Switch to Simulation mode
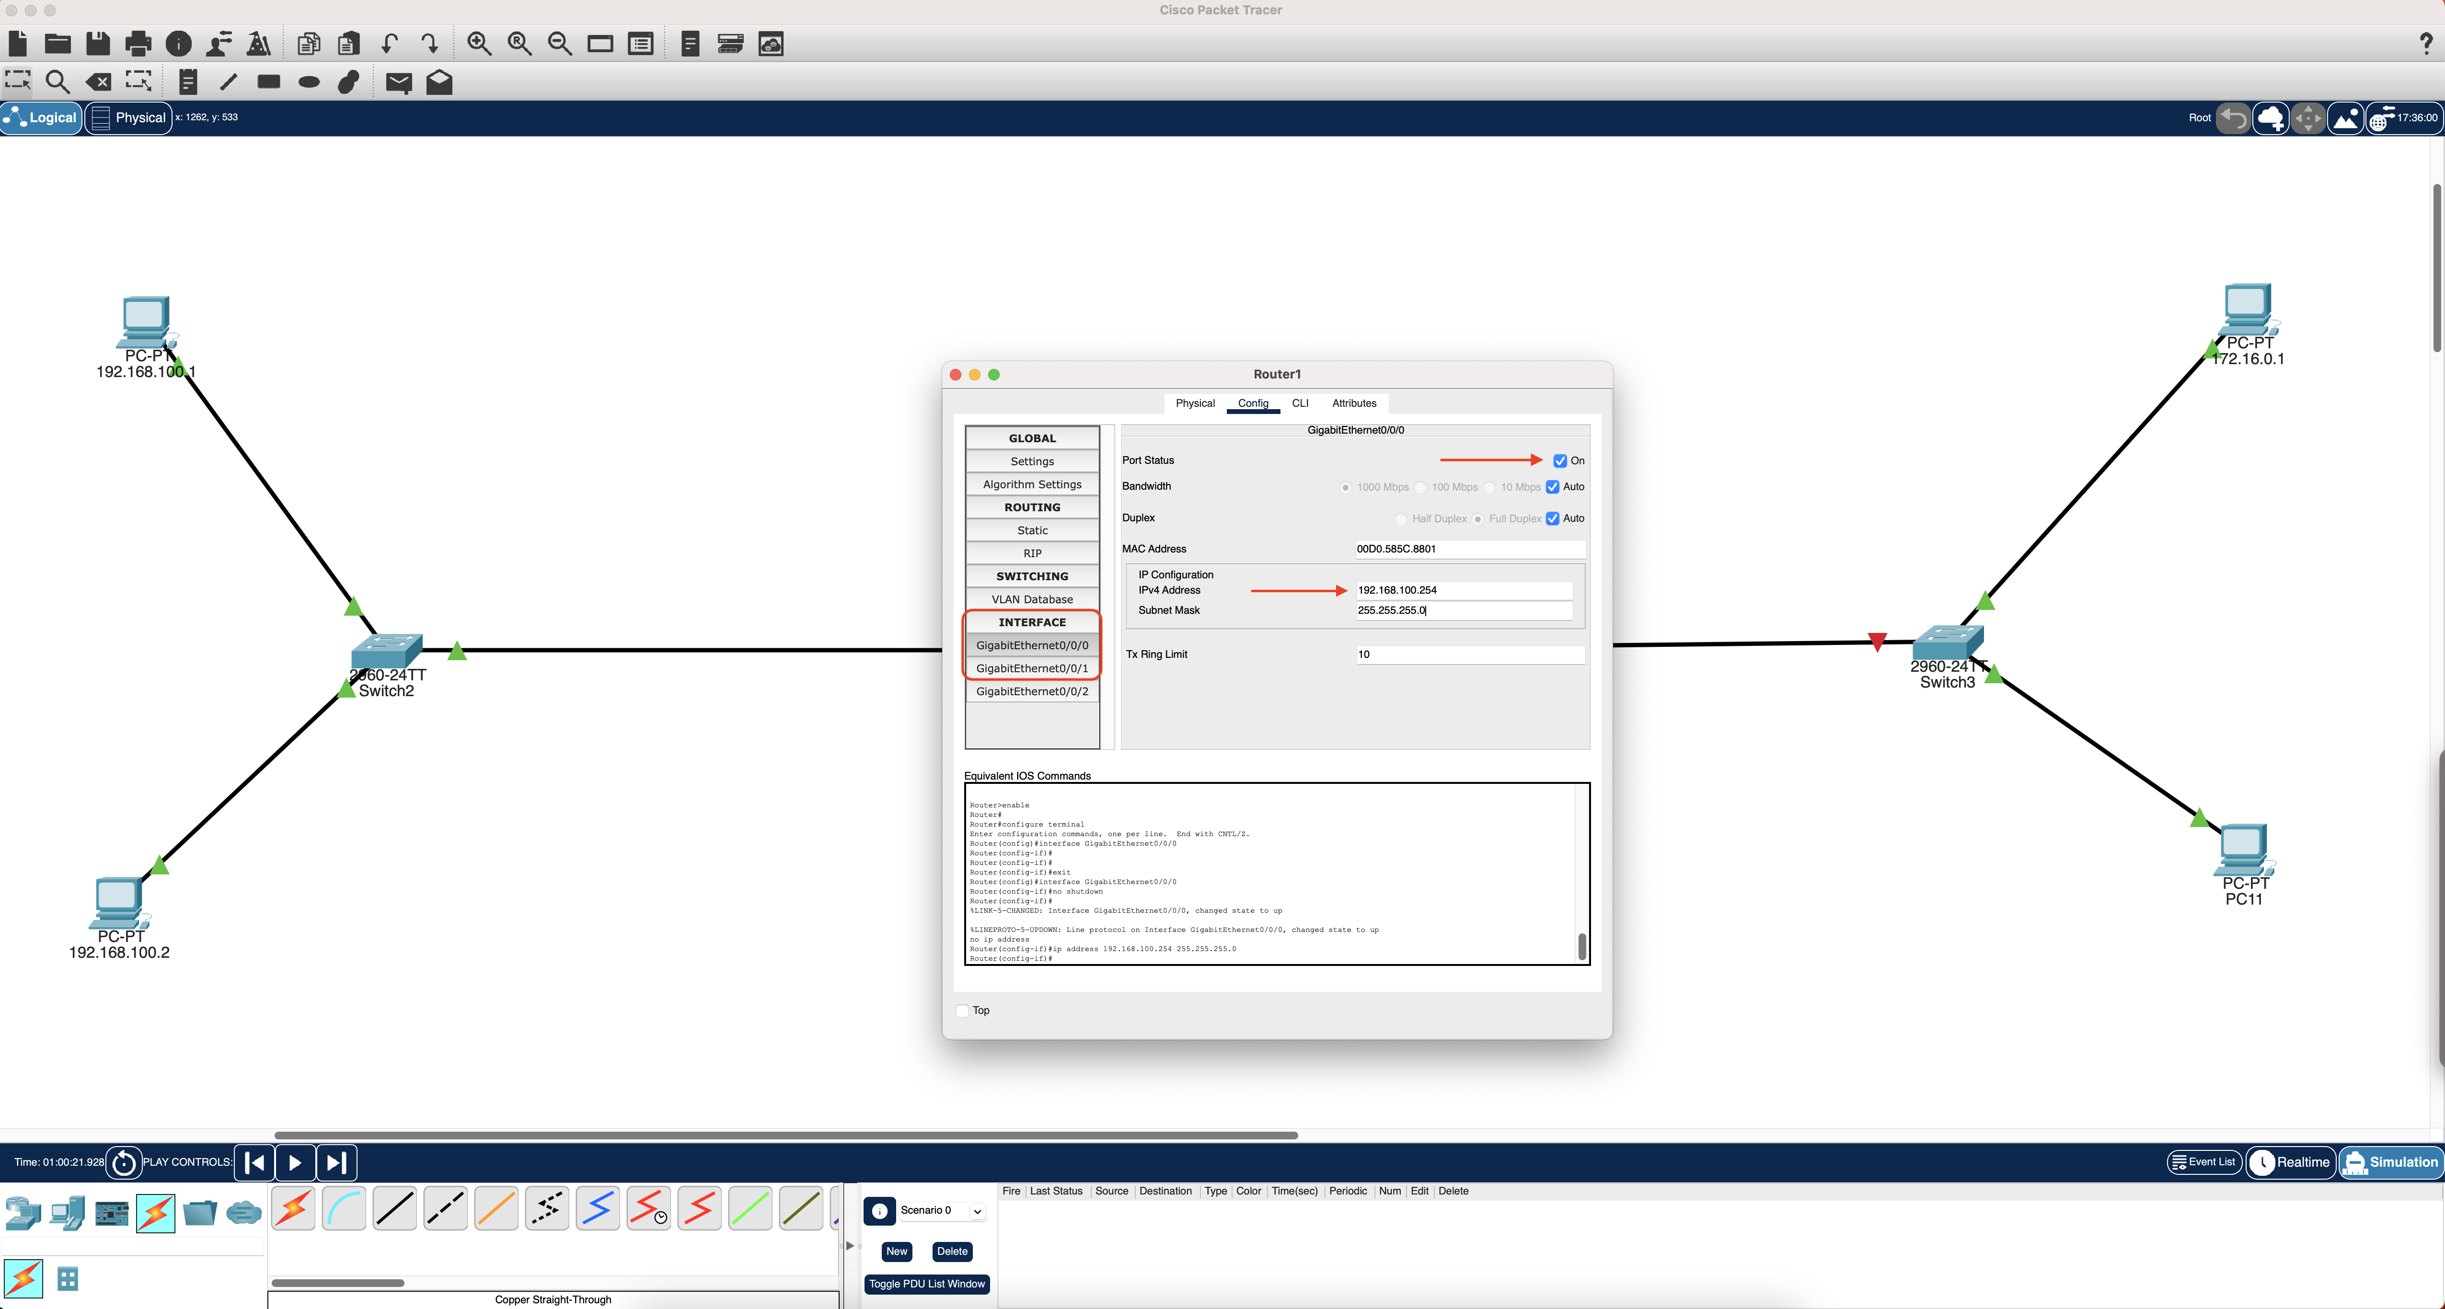This screenshot has width=2445, height=1309. tap(2390, 1162)
